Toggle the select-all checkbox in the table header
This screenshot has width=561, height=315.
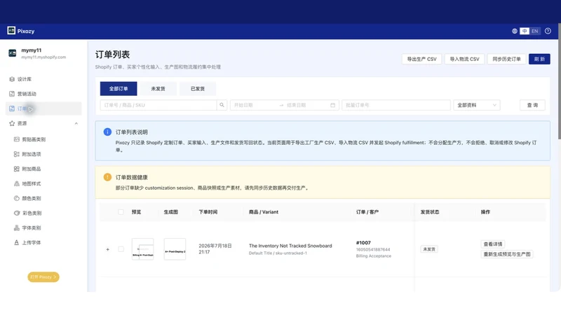[x=121, y=212]
